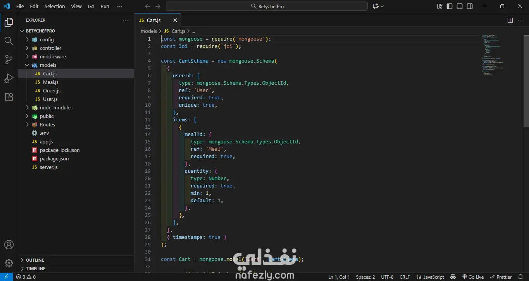Image resolution: width=529 pixels, height=281 pixels.
Task: Open the Explorer view in the activity bar
Action: tap(9, 22)
